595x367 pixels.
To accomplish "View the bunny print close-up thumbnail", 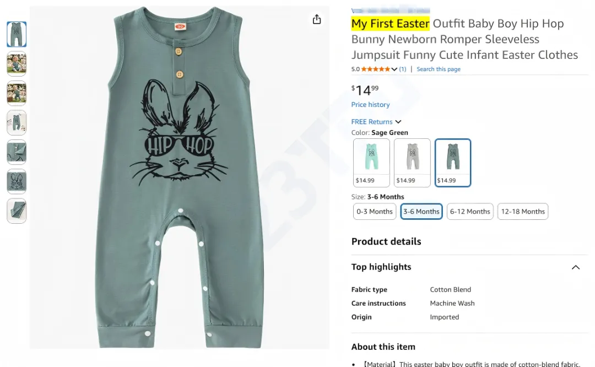I will point(17,182).
